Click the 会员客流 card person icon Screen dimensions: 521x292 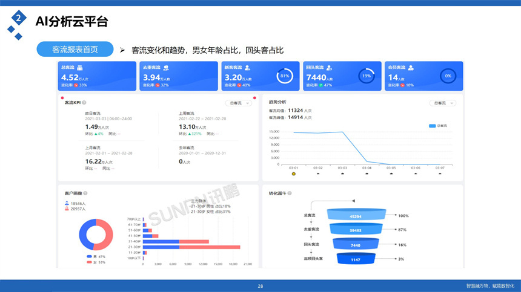click(x=411, y=68)
